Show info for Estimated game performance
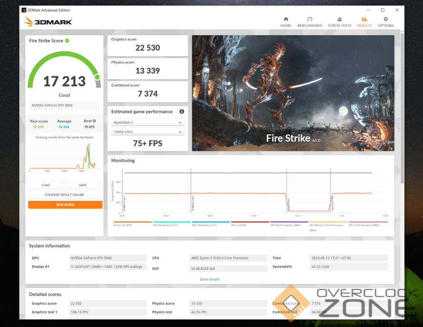Viewport: 423px width, 327px height. coord(182,111)
